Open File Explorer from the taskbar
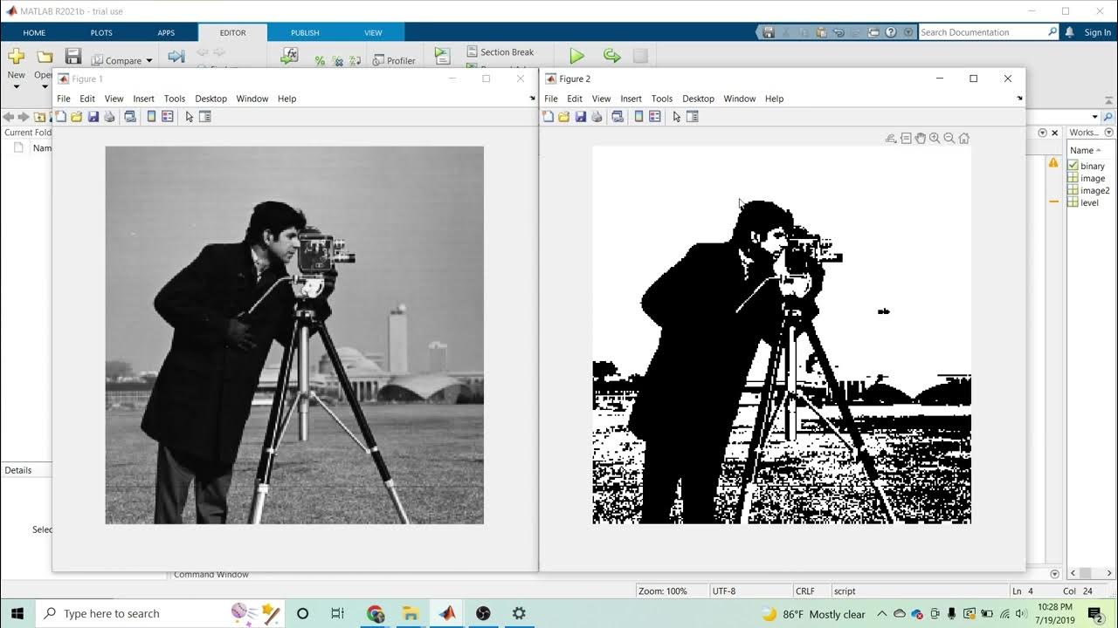 click(x=411, y=613)
